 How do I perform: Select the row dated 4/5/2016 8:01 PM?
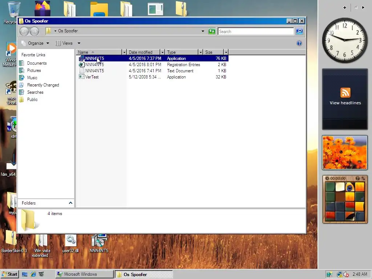pyautogui.click(x=152, y=65)
